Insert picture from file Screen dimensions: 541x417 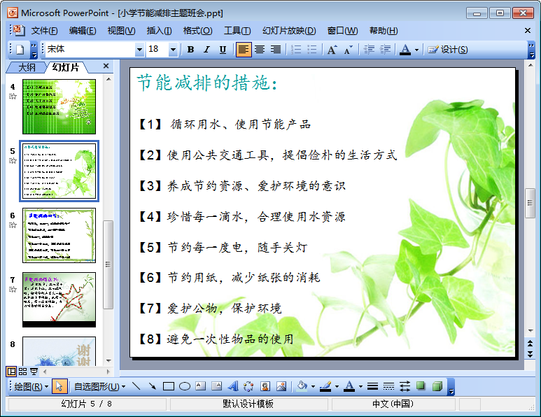[x=281, y=386]
